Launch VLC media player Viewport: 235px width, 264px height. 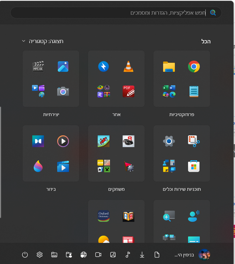point(128,67)
